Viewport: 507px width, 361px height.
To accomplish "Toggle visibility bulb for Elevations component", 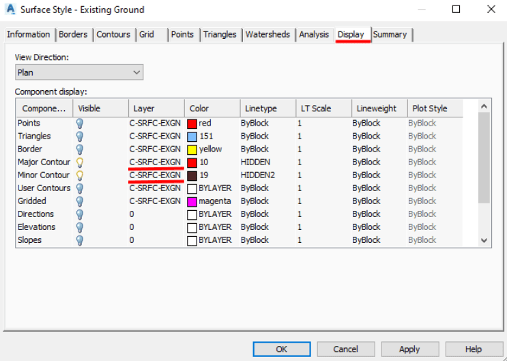I will click(x=80, y=227).
